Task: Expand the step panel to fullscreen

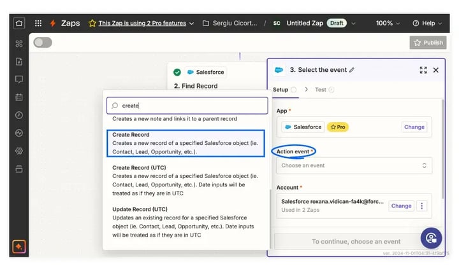Action: (x=423, y=70)
